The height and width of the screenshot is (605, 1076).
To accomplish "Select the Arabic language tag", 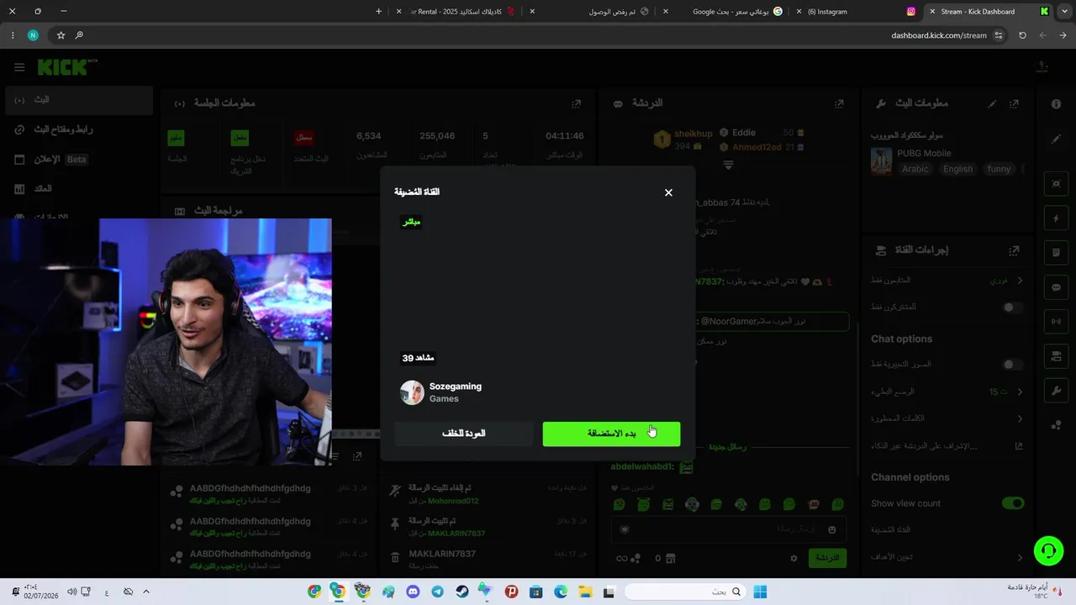I will [915, 169].
